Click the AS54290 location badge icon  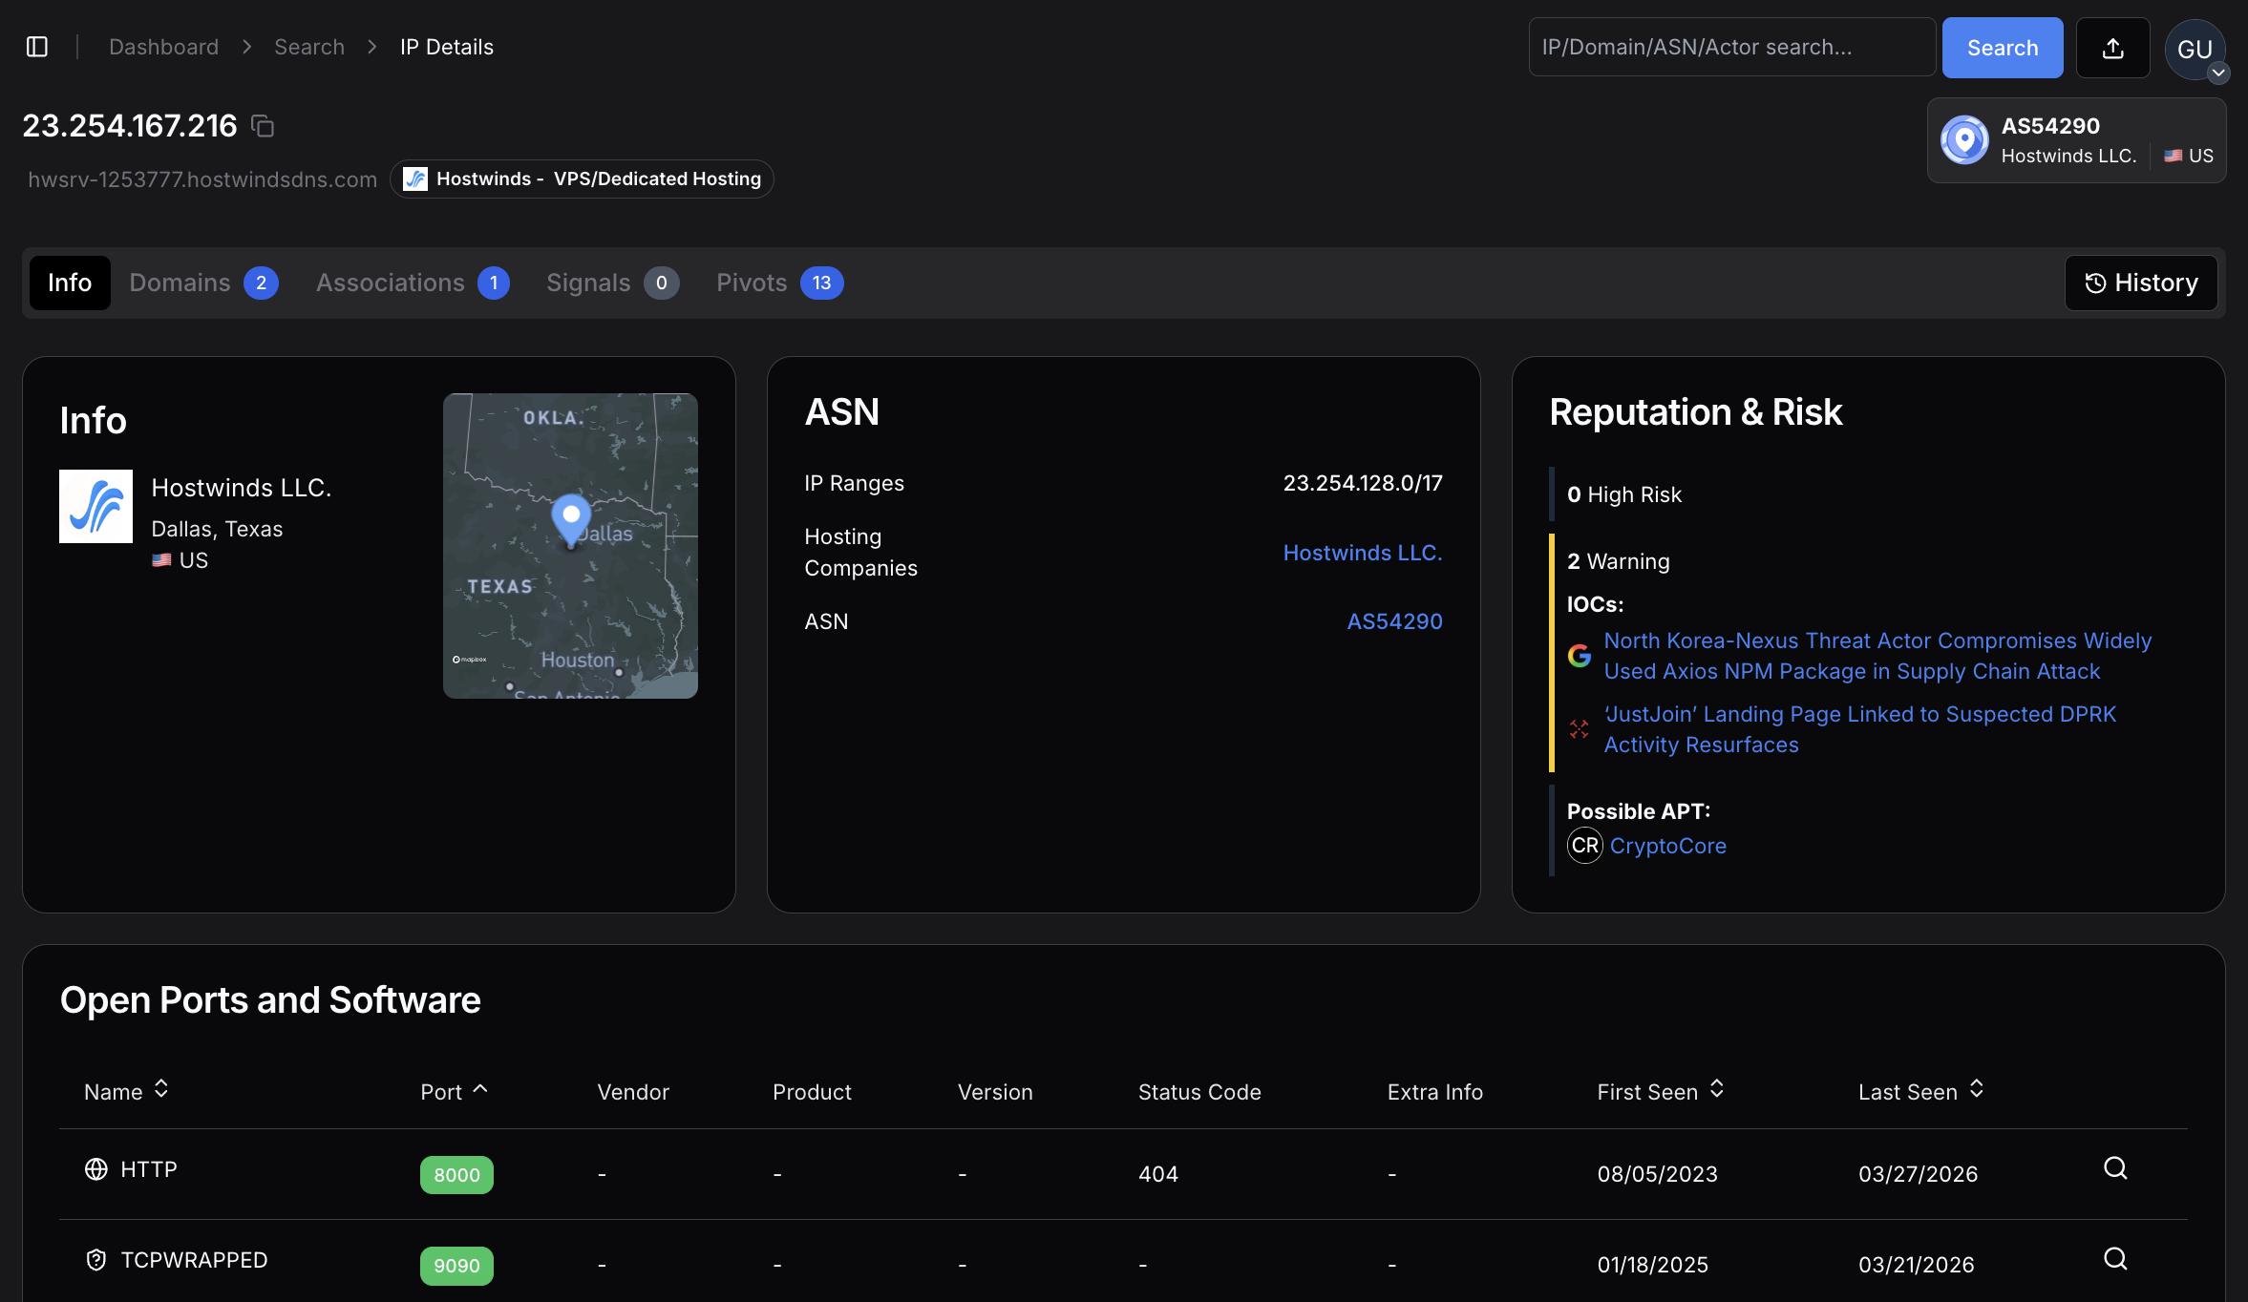pos(1964,140)
